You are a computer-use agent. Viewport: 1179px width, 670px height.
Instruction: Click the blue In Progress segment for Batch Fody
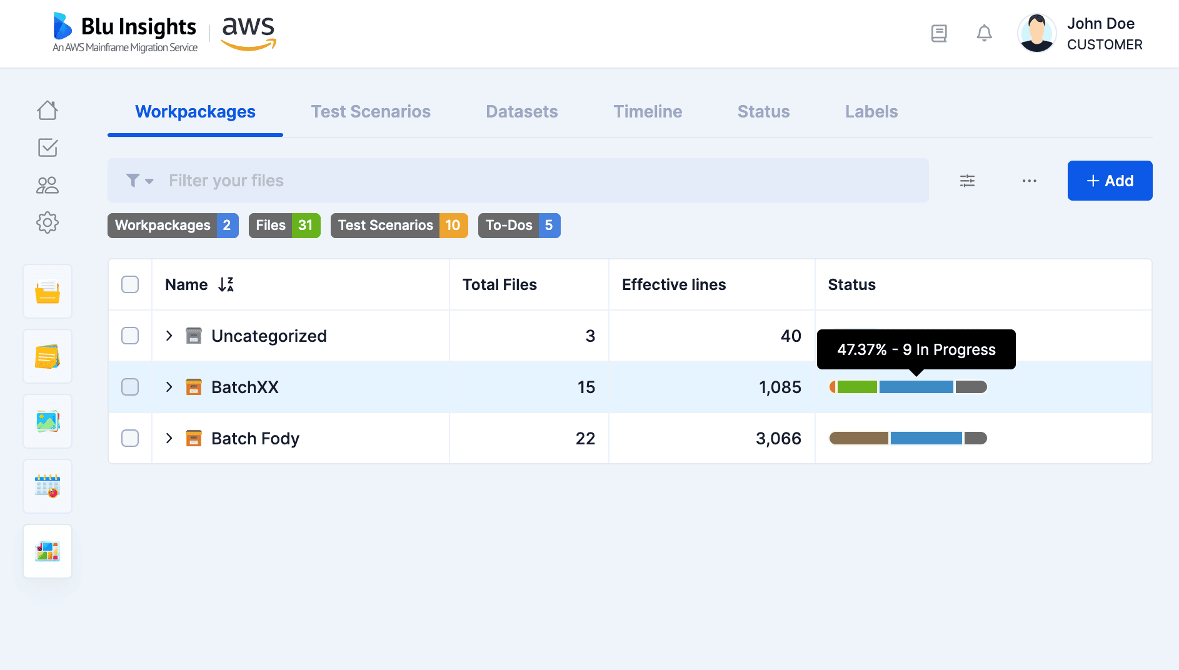coord(926,438)
